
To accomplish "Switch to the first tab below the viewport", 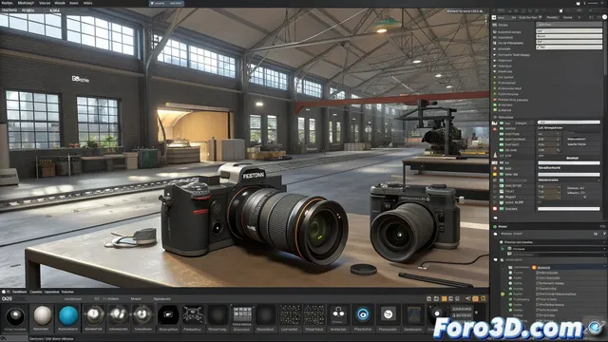I will pyautogui.click(x=19, y=292).
